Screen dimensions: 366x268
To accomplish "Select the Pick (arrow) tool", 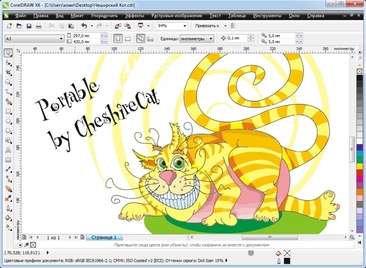I will click(8, 53).
